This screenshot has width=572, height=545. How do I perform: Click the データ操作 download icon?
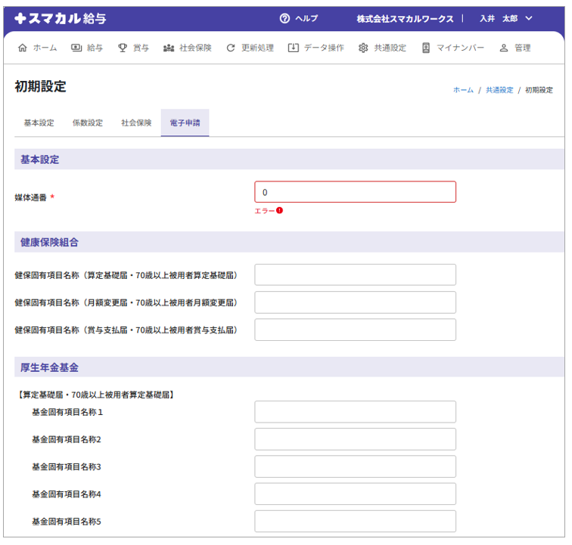(x=294, y=48)
